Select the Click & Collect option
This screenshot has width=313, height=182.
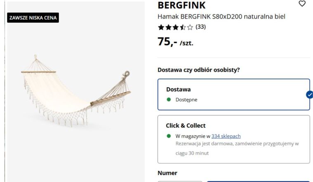point(233,139)
